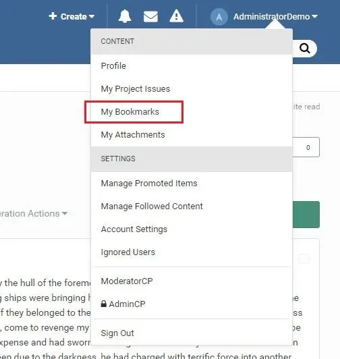Expand the Moderation Actions dropdown
The image size is (340, 359).
click(34, 214)
